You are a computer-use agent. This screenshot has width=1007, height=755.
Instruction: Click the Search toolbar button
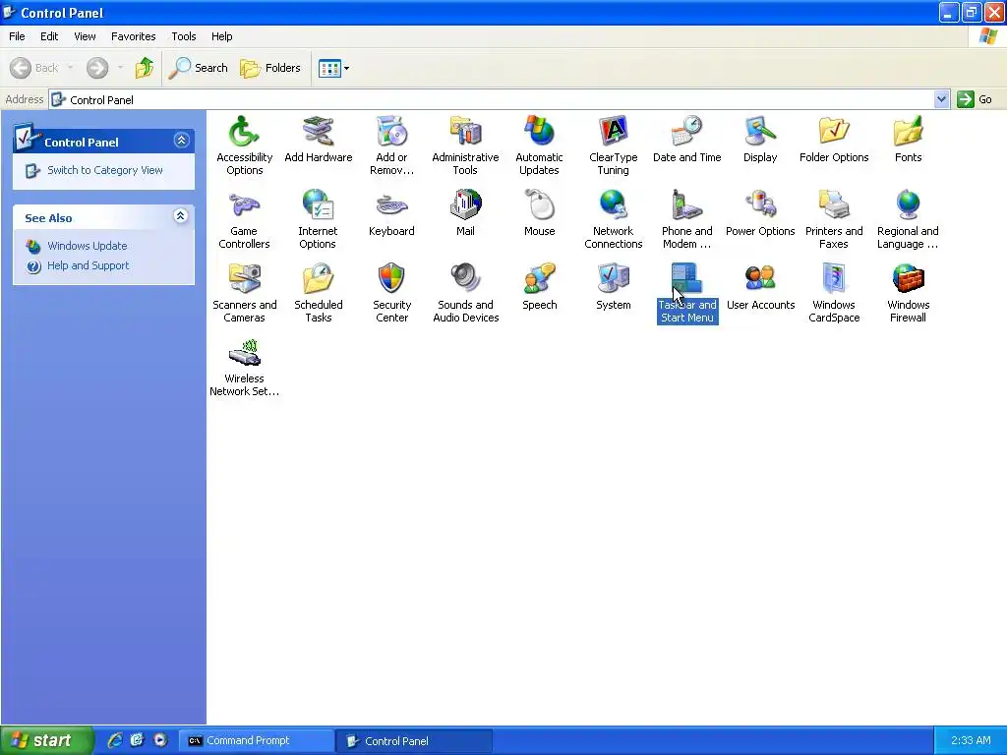[x=199, y=68]
